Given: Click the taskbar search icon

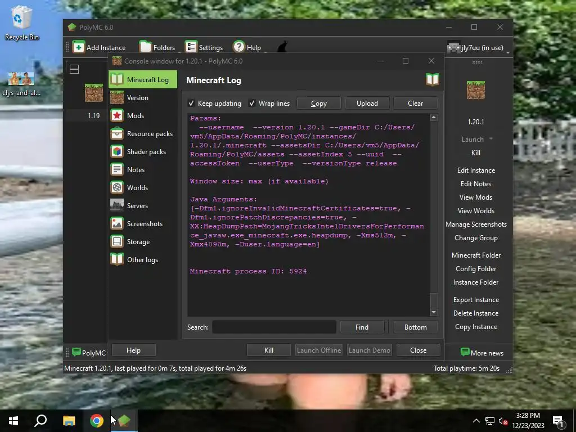Looking at the screenshot, I should pos(40,421).
